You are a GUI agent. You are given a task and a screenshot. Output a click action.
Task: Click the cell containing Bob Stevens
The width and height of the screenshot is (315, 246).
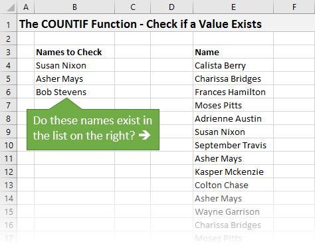pos(74,92)
